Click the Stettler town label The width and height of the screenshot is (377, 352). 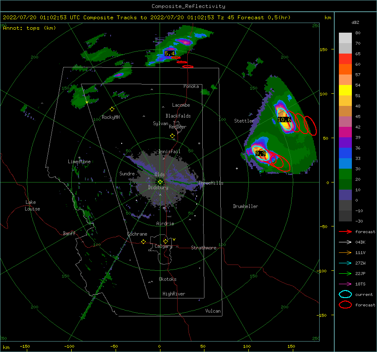tap(244, 121)
